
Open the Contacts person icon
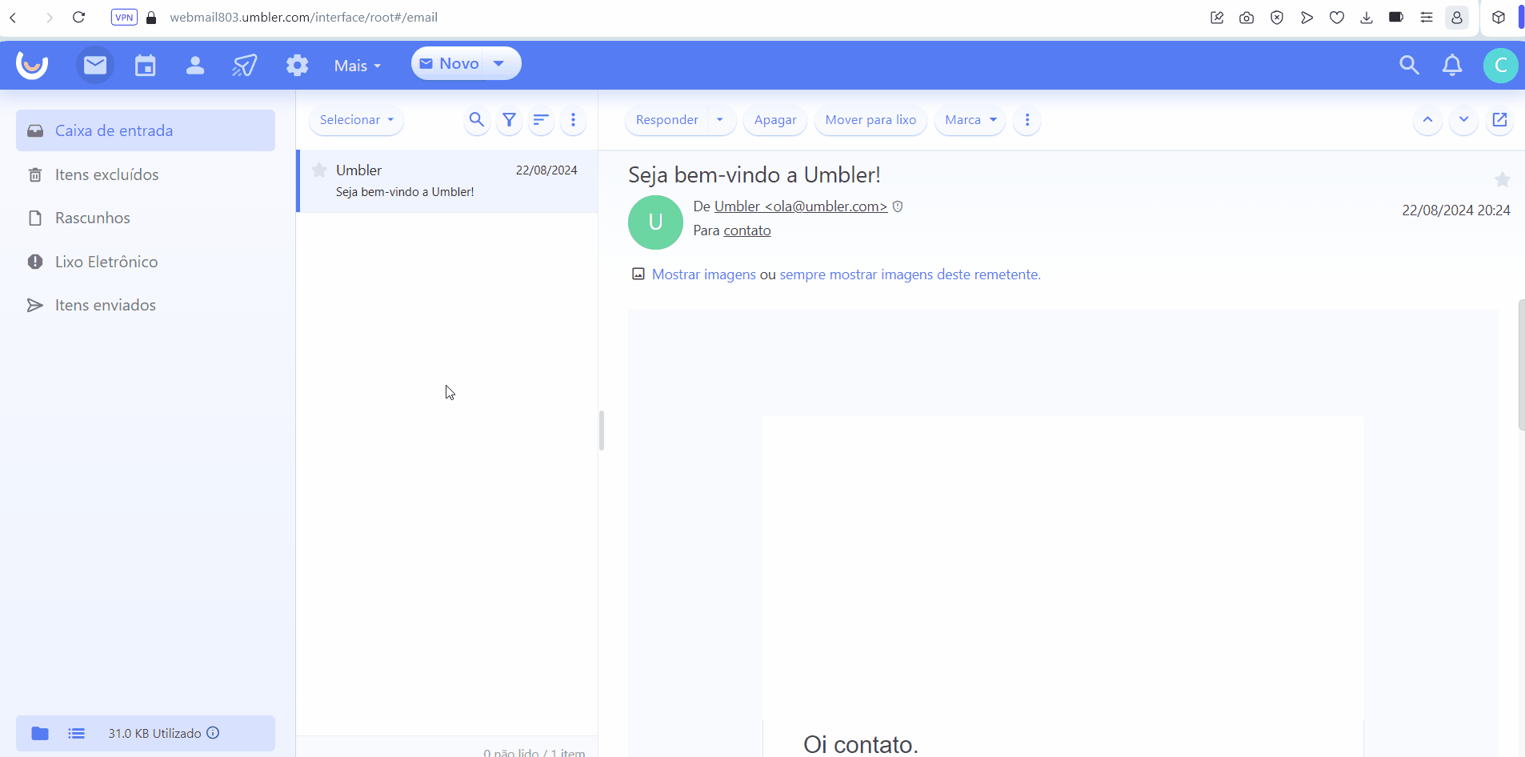click(195, 65)
